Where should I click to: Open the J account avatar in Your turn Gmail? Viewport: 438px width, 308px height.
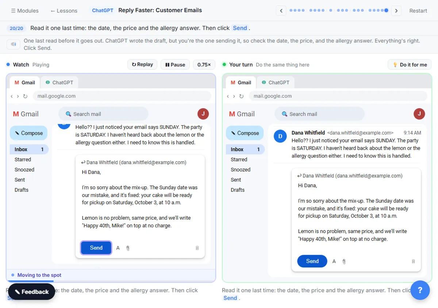pos(419,114)
